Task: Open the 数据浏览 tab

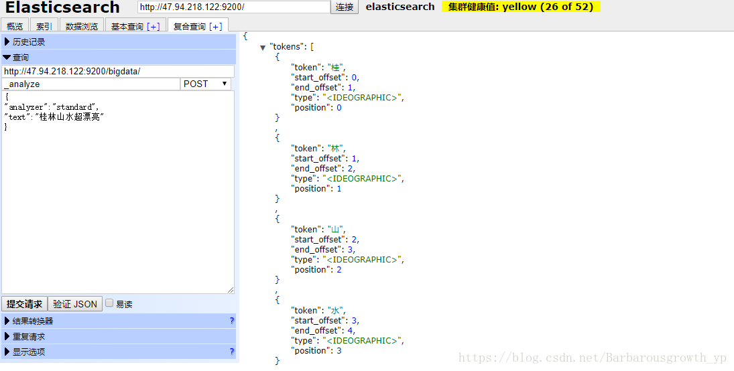Action: (x=82, y=26)
